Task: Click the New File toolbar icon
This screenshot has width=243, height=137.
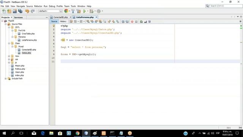Action: click(4, 11)
